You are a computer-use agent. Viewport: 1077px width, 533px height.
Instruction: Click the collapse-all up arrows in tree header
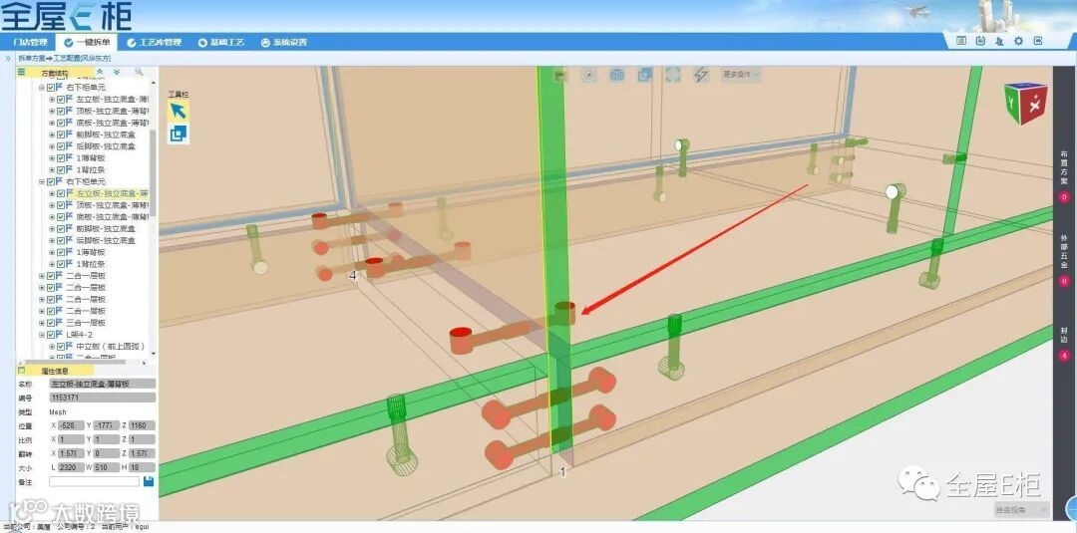point(100,72)
